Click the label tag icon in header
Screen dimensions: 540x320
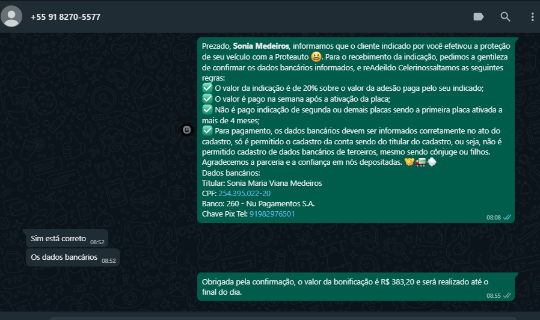click(x=479, y=16)
